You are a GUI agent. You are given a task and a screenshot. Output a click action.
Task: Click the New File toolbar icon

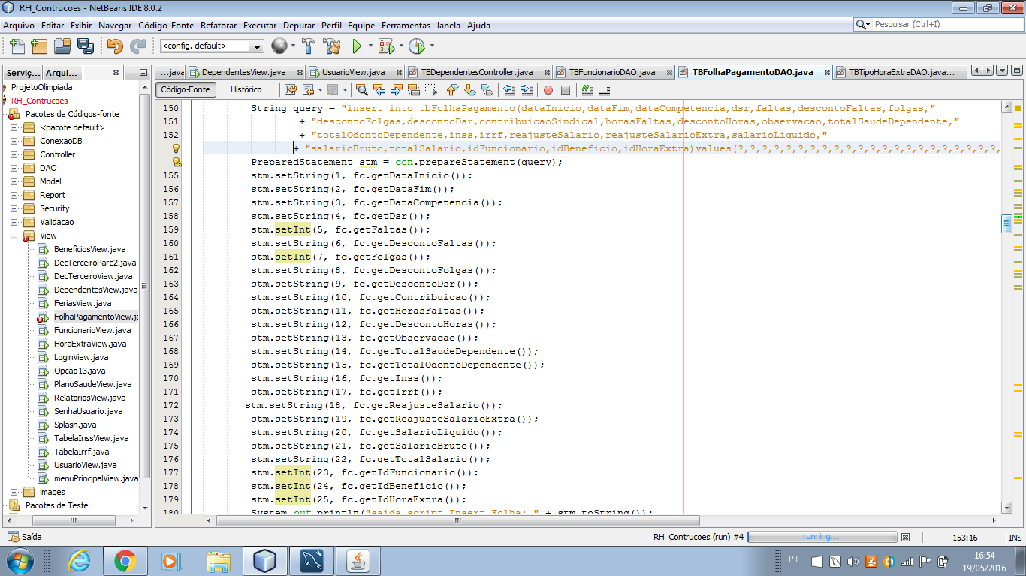17,46
